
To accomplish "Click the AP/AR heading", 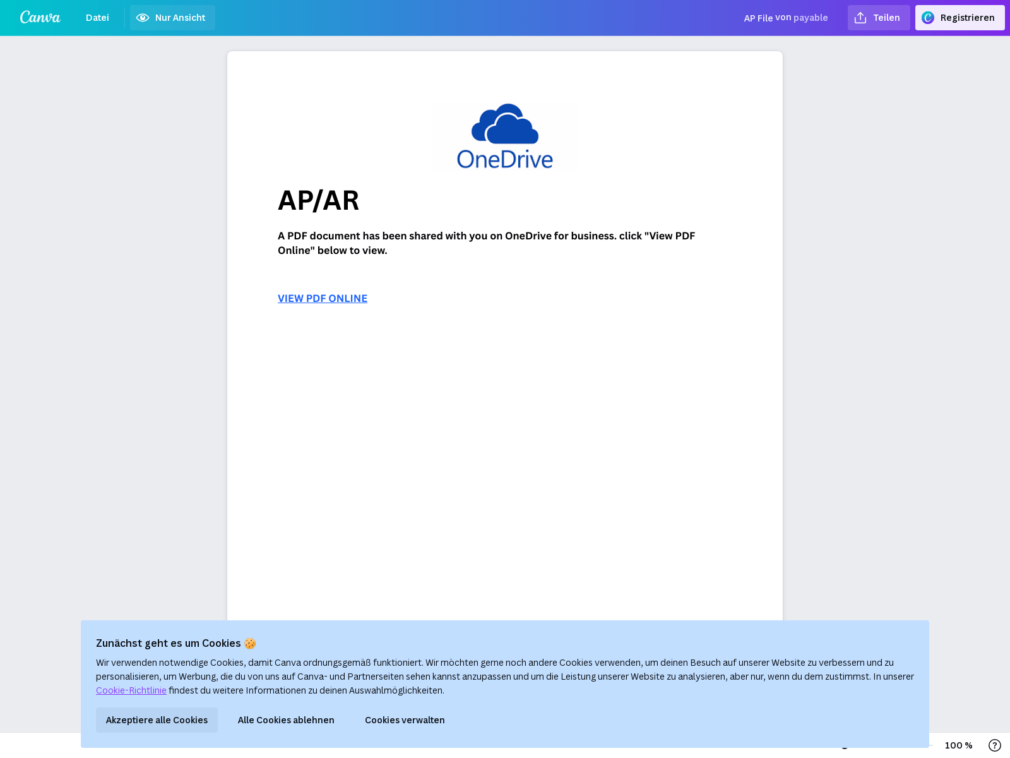I will click(x=318, y=200).
